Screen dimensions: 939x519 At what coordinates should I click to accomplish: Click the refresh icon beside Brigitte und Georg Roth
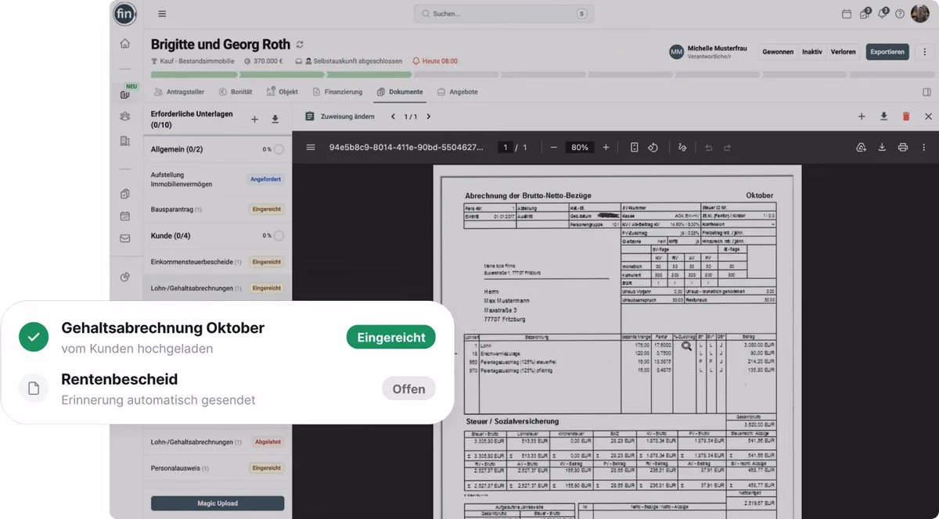pyautogui.click(x=300, y=45)
